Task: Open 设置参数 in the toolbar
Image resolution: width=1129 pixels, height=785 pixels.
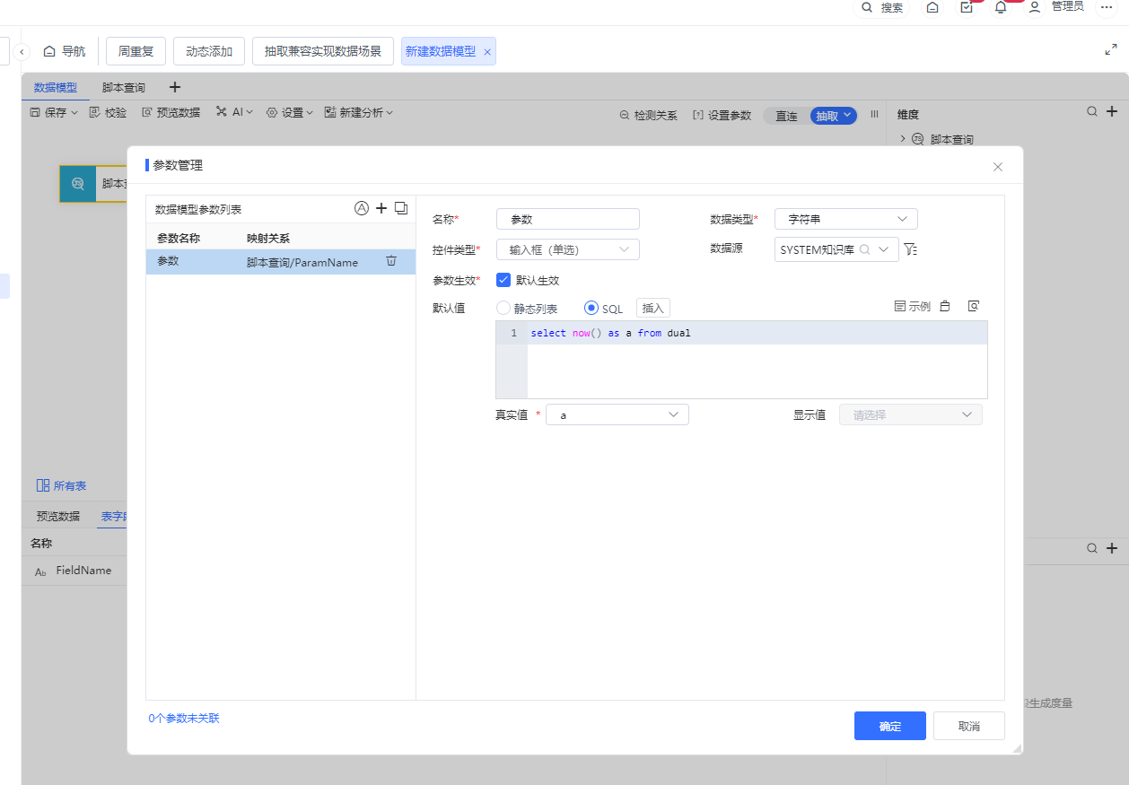Action: click(x=722, y=116)
